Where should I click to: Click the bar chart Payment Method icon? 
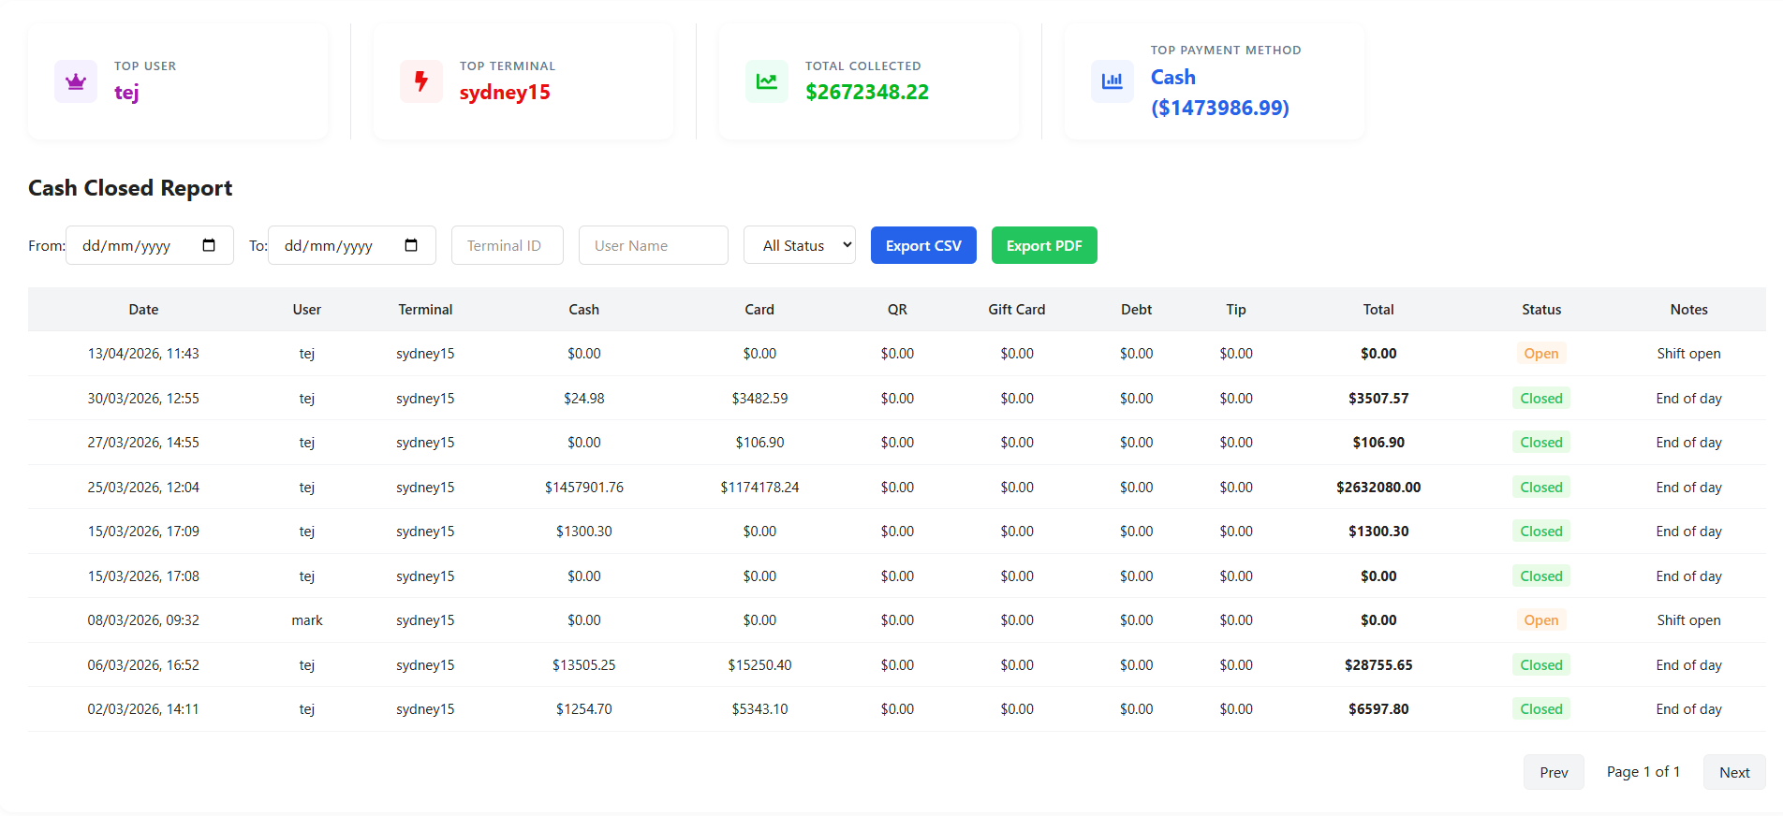pyautogui.click(x=1113, y=81)
